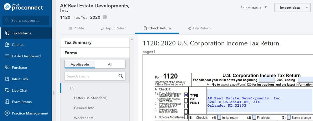Start a Live Chat
Image resolution: width=313 pixels, height=121 pixels.
tap(26, 90)
